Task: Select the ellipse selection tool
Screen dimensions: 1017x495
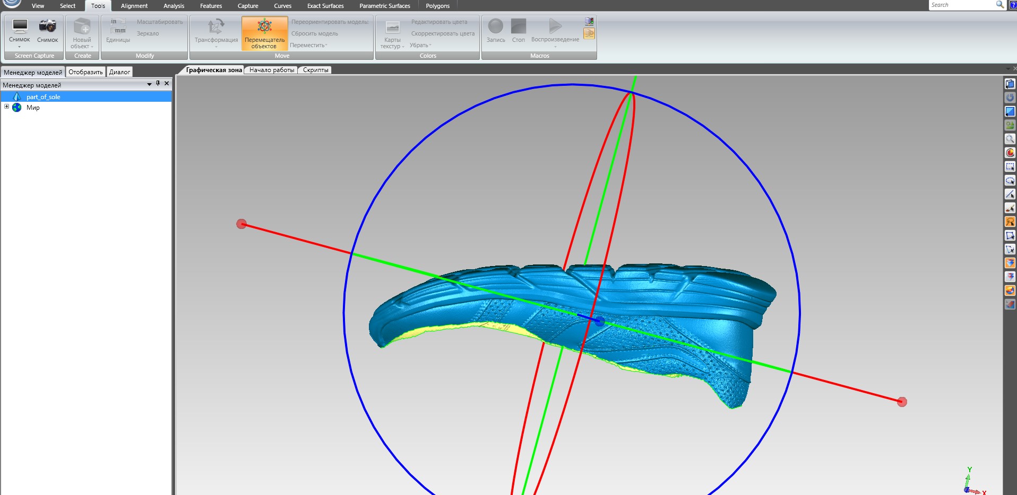Action: click(1010, 180)
